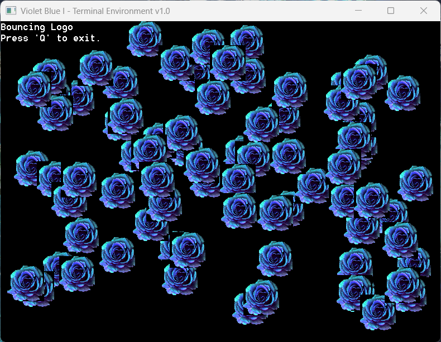Viewport: 441px width, 342px height.
Task: Click the "Press 'Q' to exit." instruction text
Action: pos(50,38)
